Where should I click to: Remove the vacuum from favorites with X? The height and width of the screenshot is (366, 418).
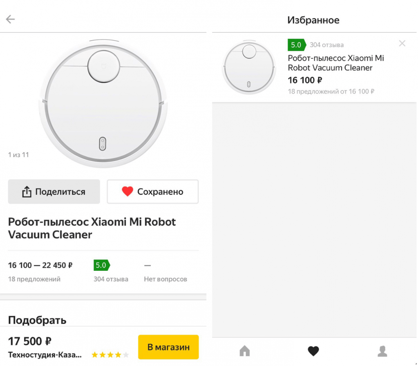pos(402,43)
